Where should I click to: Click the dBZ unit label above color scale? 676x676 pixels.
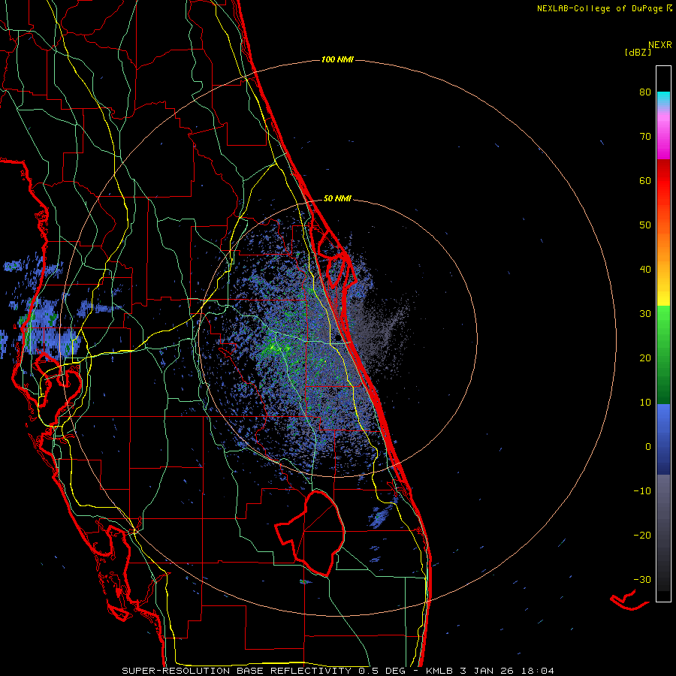(638, 52)
